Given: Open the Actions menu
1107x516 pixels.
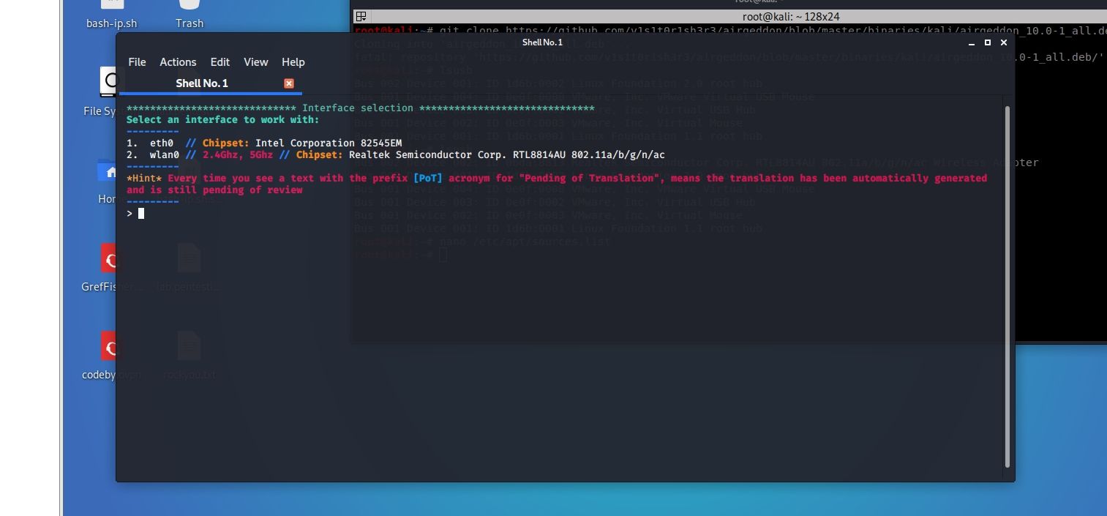Looking at the screenshot, I should 178,62.
